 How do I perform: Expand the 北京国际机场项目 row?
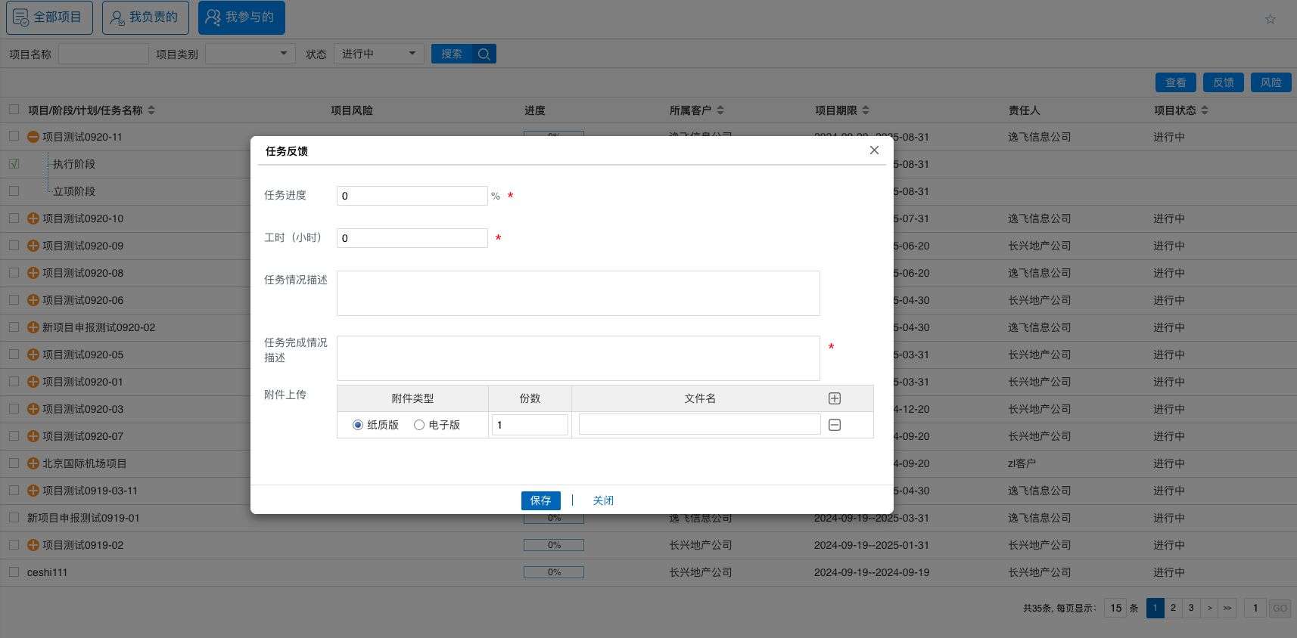(x=33, y=463)
